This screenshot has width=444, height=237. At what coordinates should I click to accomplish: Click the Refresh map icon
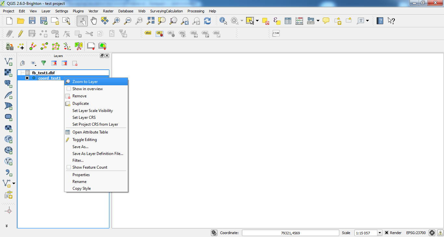(207, 21)
